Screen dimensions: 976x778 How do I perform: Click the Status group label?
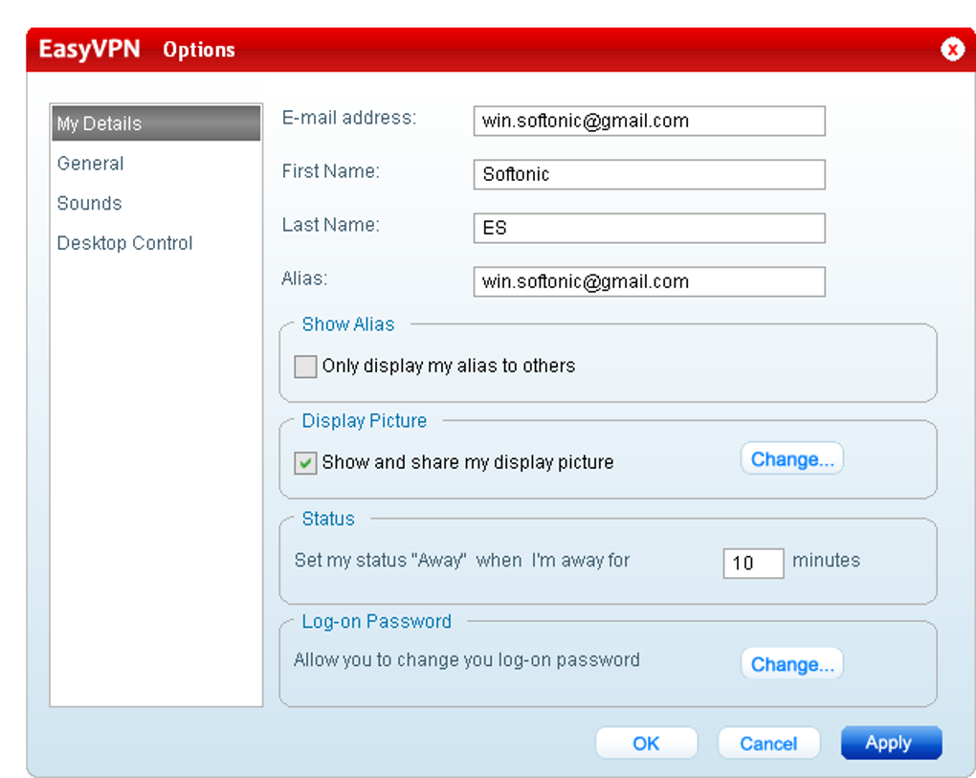click(x=328, y=519)
